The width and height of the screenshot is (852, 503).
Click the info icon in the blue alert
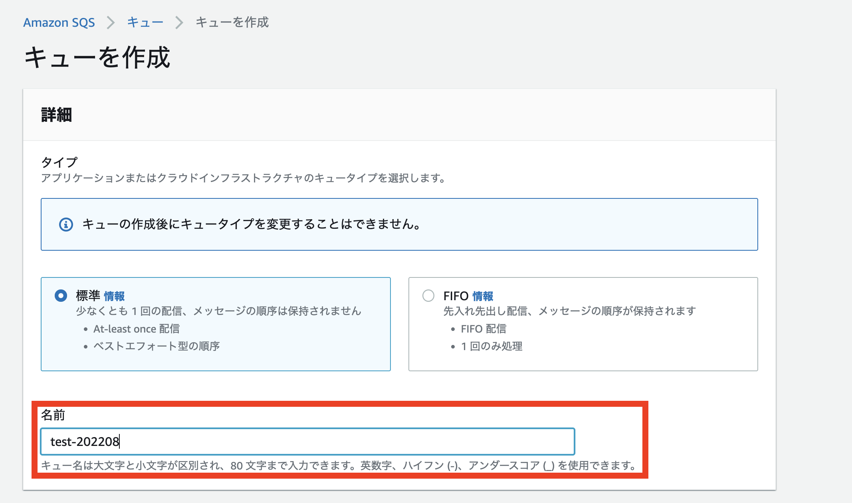(x=66, y=224)
